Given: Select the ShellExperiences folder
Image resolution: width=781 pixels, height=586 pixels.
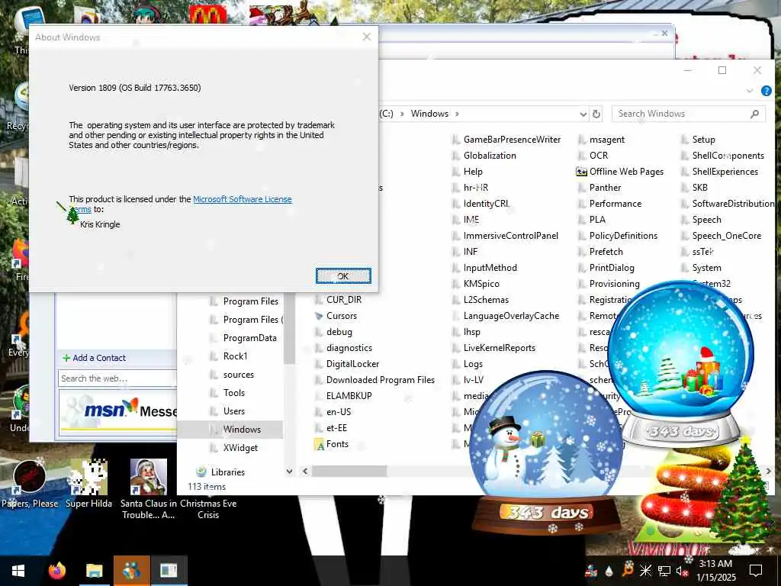Looking at the screenshot, I should point(725,172).
